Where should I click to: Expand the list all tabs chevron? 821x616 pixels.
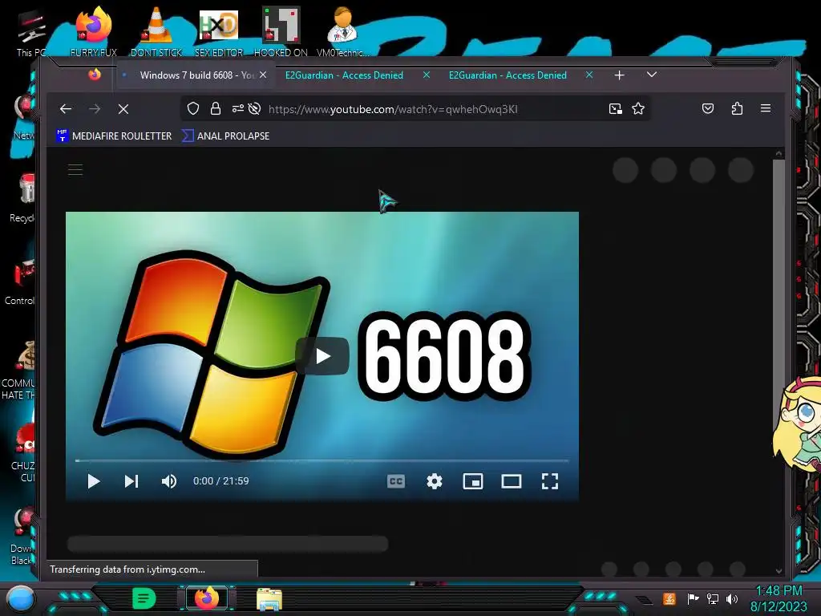[651, 75]
